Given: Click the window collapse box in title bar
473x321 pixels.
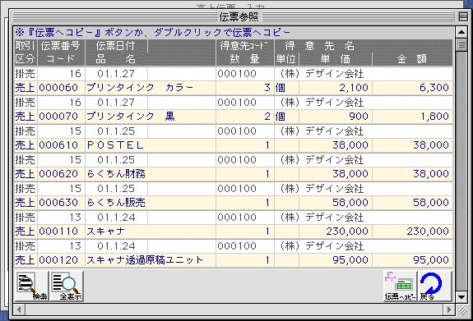Looking at the screenshot, I should [463, 16].
